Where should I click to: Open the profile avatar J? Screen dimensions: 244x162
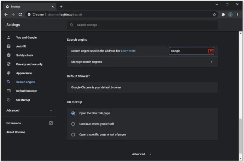click(x=230, y=15)
